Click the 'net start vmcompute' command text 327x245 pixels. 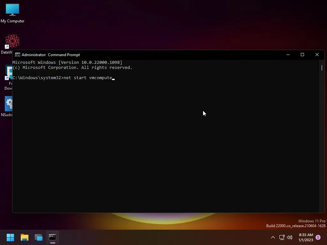(88, 78)
